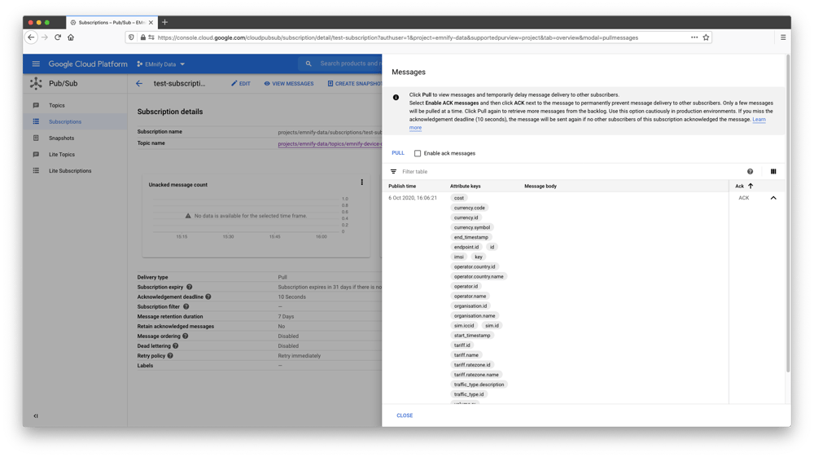
Task: Click ACK for the message row
Action: pyautogui.click(x=743, y=198)
